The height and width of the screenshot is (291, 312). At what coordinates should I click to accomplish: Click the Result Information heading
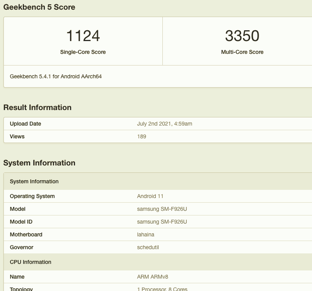pyautogui.click(x=38, y=107)
